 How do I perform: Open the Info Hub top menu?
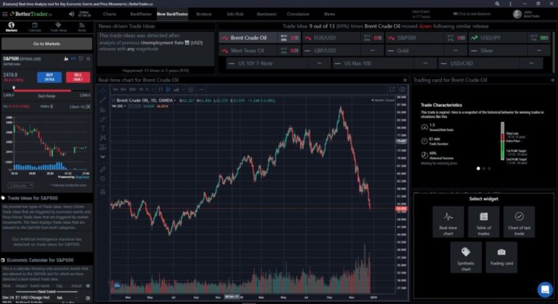pyautogui.click(x=235, y=15)
